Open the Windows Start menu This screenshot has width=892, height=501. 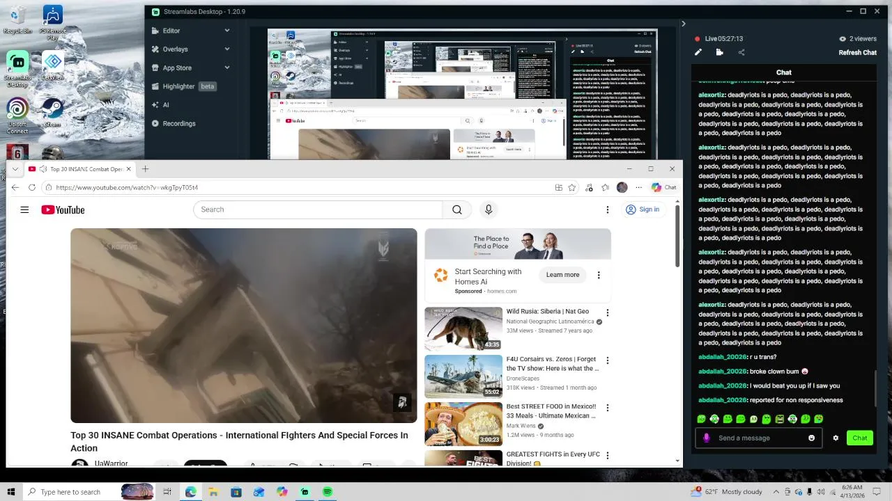[10, 492]
